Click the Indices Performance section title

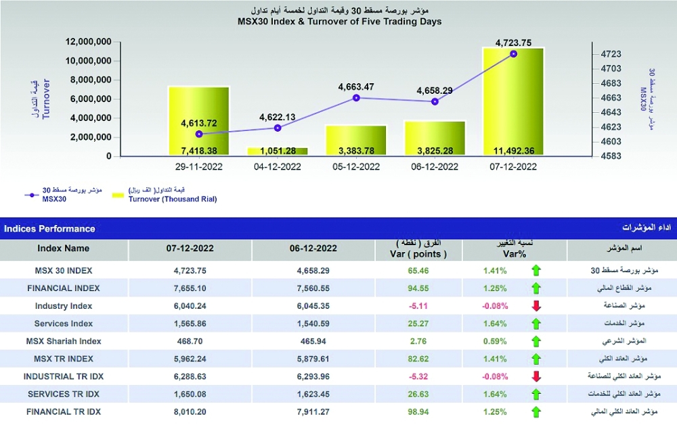pyautogui.click(x=49, y=228)
